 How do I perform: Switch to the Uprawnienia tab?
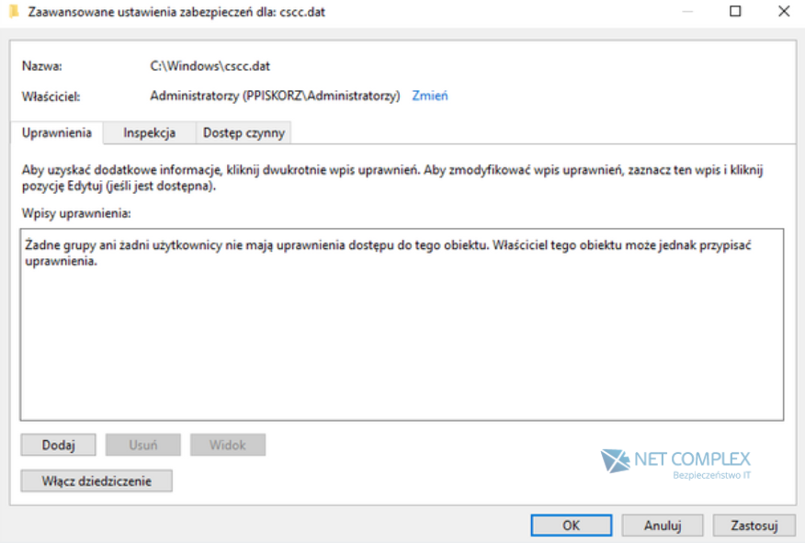[x=56, y=133]
